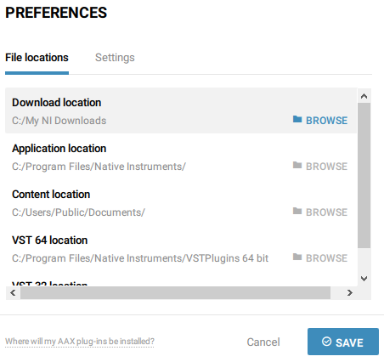Click the scroll down arrow of the list
This screenshot has width=384, height=362.
tap(364, 279)
